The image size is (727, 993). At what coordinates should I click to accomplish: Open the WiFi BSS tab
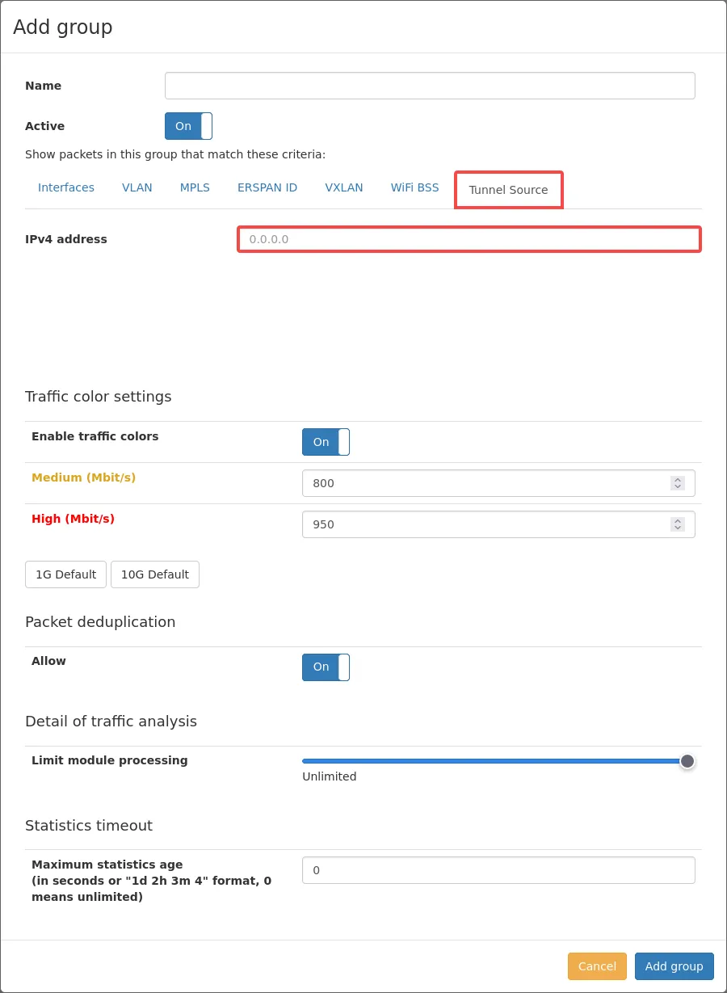[x=415, y=187]
